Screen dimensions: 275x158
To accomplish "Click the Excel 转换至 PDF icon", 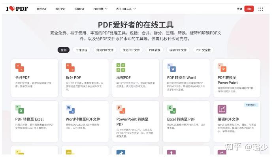I will pos(171,109).
